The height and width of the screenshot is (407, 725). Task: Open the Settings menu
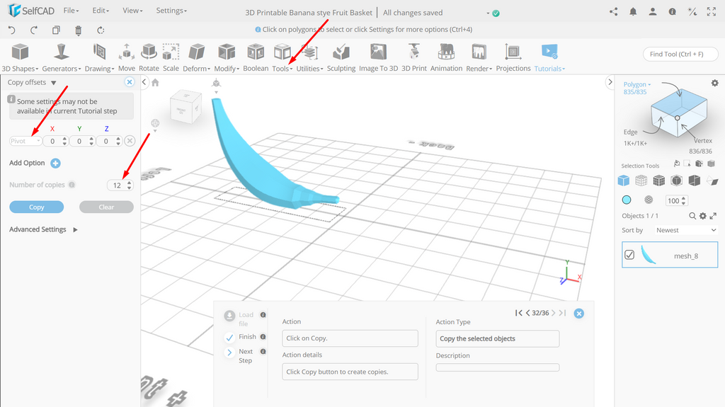[x=171, y=11]
